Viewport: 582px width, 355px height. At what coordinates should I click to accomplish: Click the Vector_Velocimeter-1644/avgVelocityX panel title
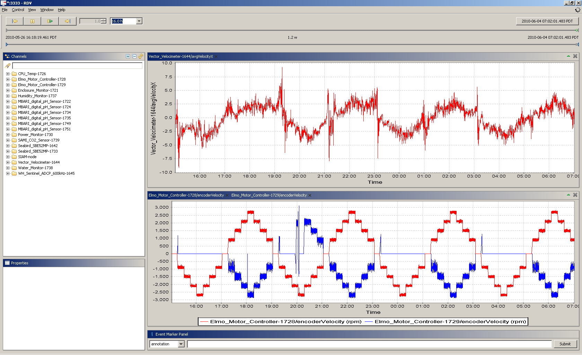coord(180,56)
